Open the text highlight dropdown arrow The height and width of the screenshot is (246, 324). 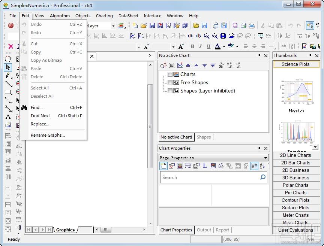[x=237, y=47]
